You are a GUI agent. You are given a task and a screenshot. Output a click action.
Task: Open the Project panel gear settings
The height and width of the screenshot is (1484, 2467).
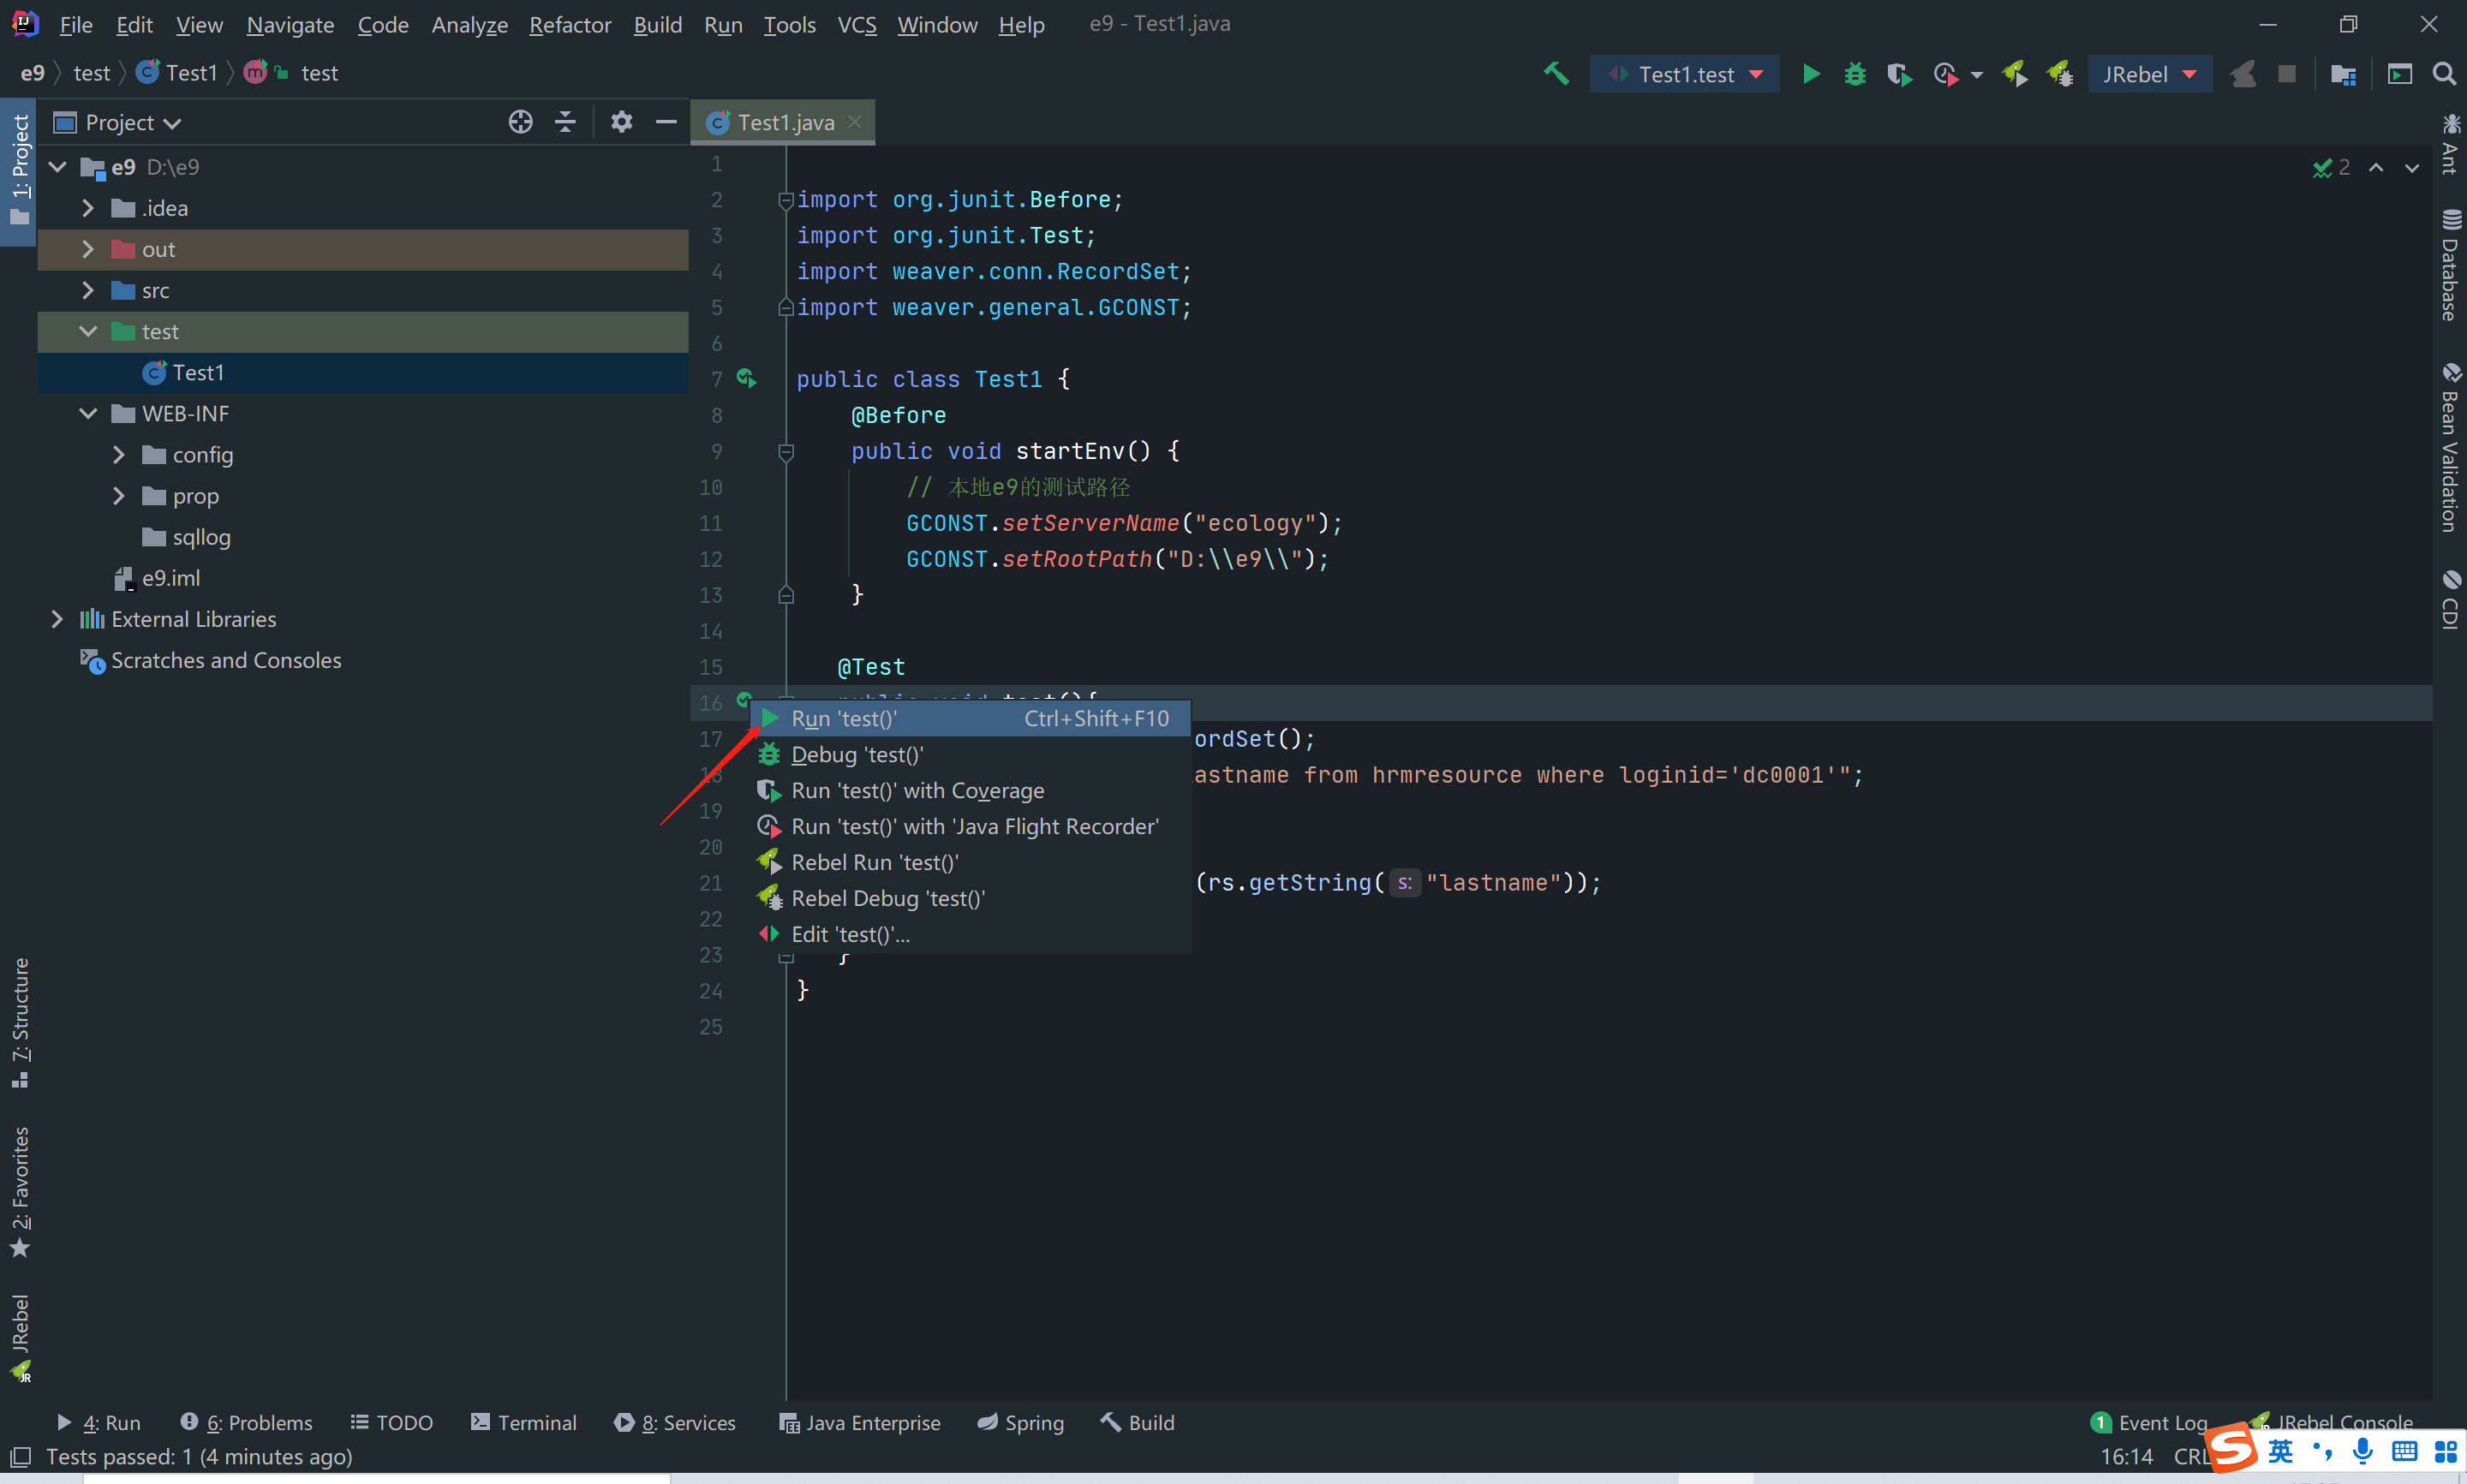621,122
